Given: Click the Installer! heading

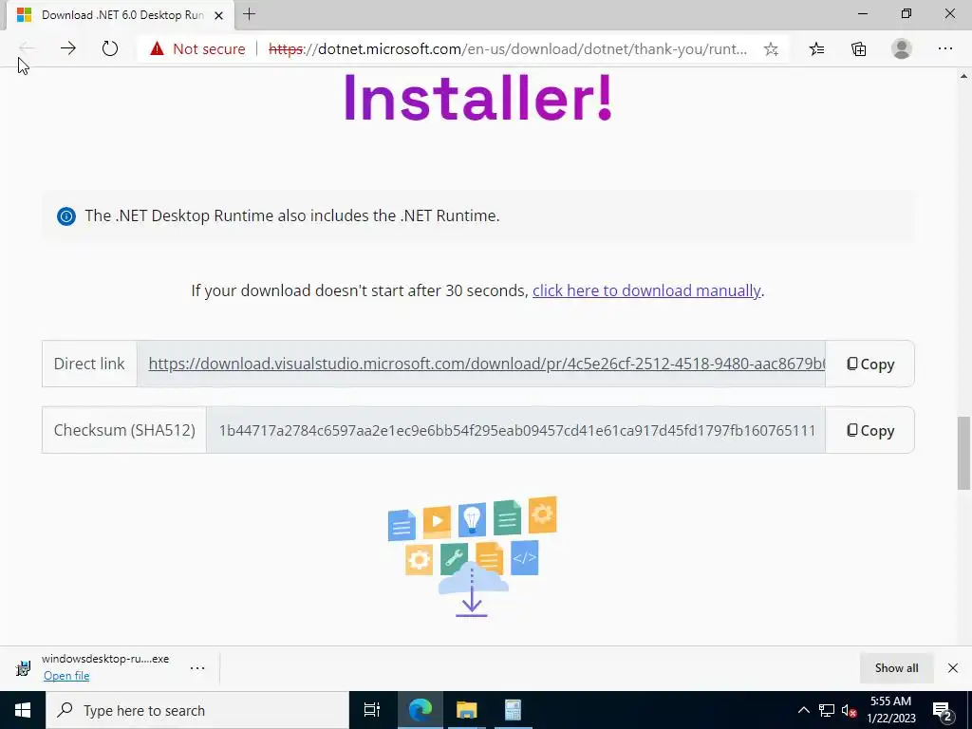Looking at the screenshot, I should (478, 98).
